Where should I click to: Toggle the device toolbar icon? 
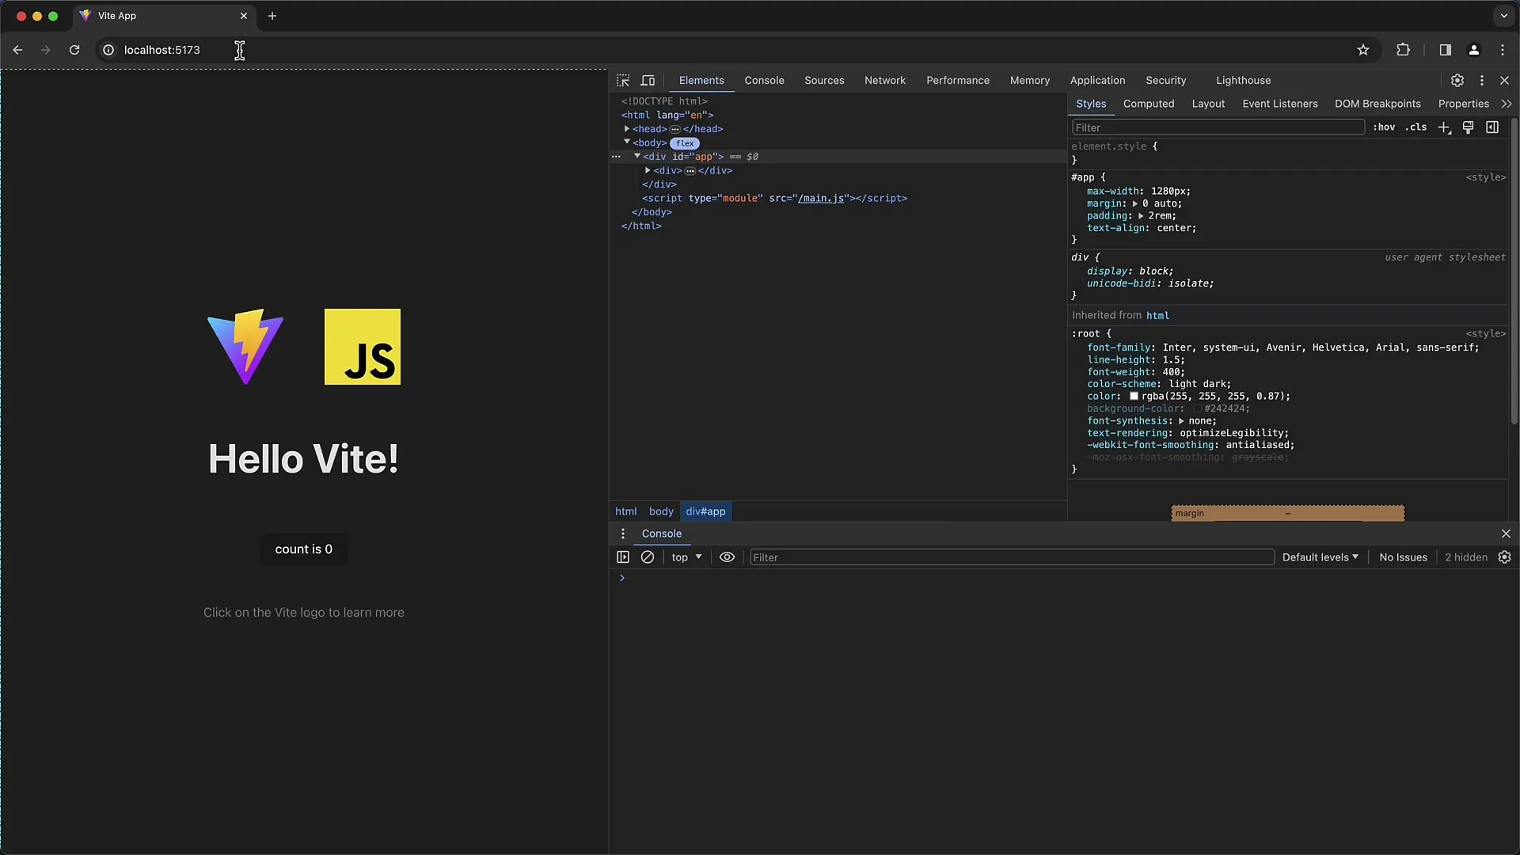click(648, 81)
